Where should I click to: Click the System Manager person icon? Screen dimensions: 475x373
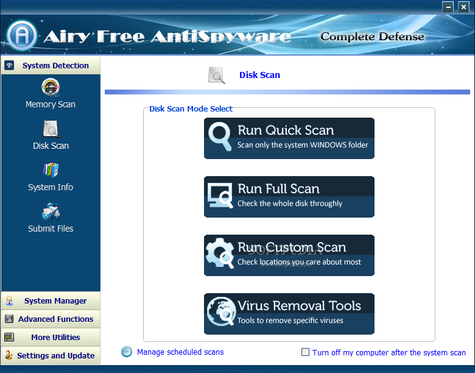pyautogui.click(x=9, y=301)
